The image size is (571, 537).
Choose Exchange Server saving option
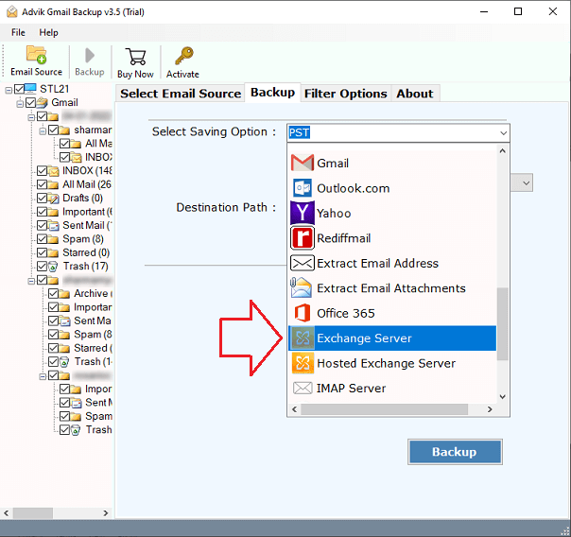[391, 338]
